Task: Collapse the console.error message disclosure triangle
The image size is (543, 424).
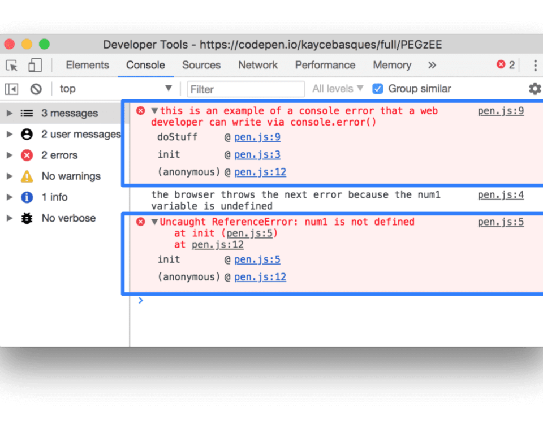Action: [x=154, y=110]
